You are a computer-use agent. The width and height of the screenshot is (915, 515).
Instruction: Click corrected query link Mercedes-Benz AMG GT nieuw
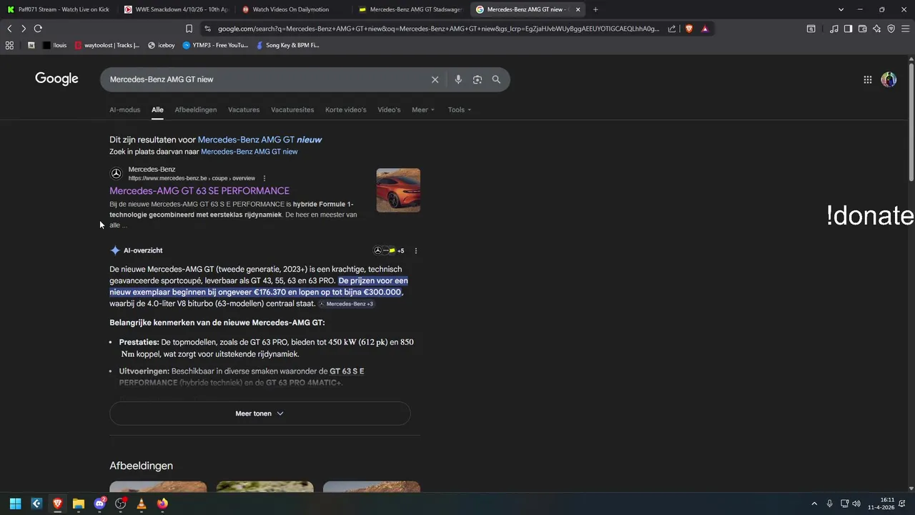click(x=259, y=139)
